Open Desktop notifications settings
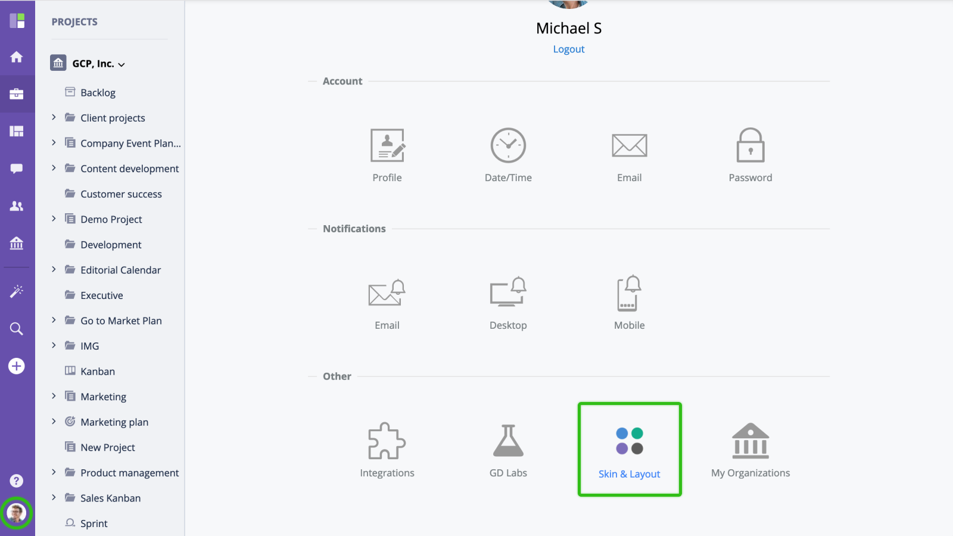The height and width of the screenshot is (536, 953). coord(508,303)
